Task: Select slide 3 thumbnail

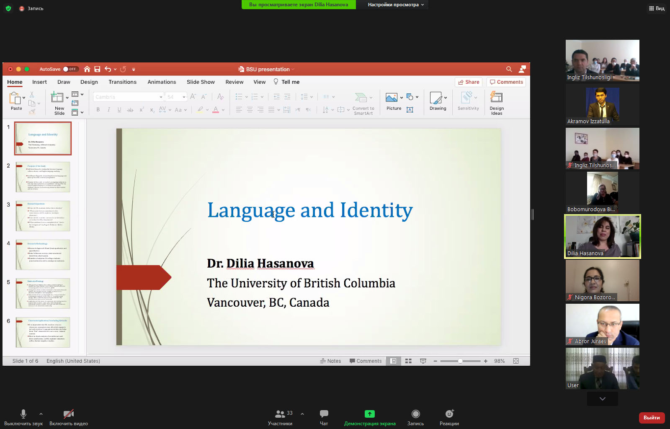Action: point(43,216)
